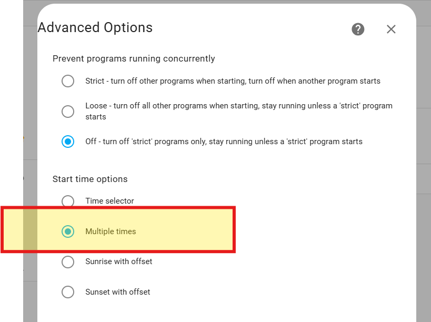
Task: Enable the Time selector radio button
Action: (x=68, y=201)
